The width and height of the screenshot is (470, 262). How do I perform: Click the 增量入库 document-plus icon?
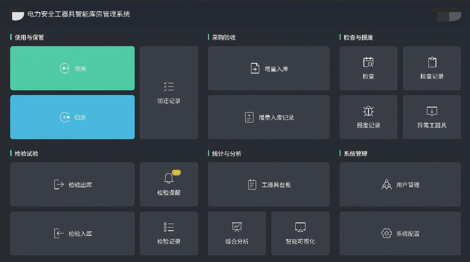pos(255,68)
